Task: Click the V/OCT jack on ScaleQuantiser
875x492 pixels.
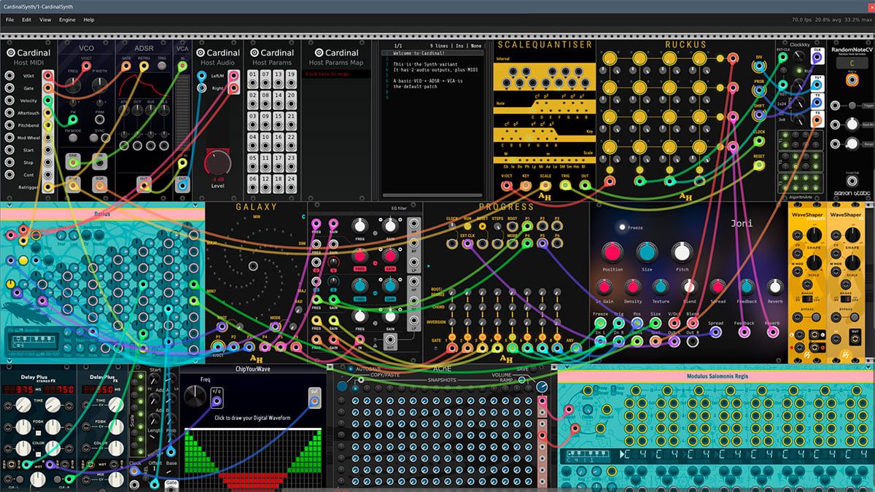Action: pos(506,185)
